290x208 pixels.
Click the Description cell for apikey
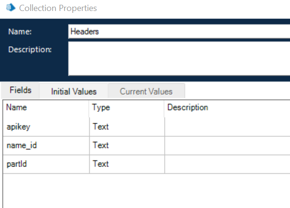click(227, 127)
